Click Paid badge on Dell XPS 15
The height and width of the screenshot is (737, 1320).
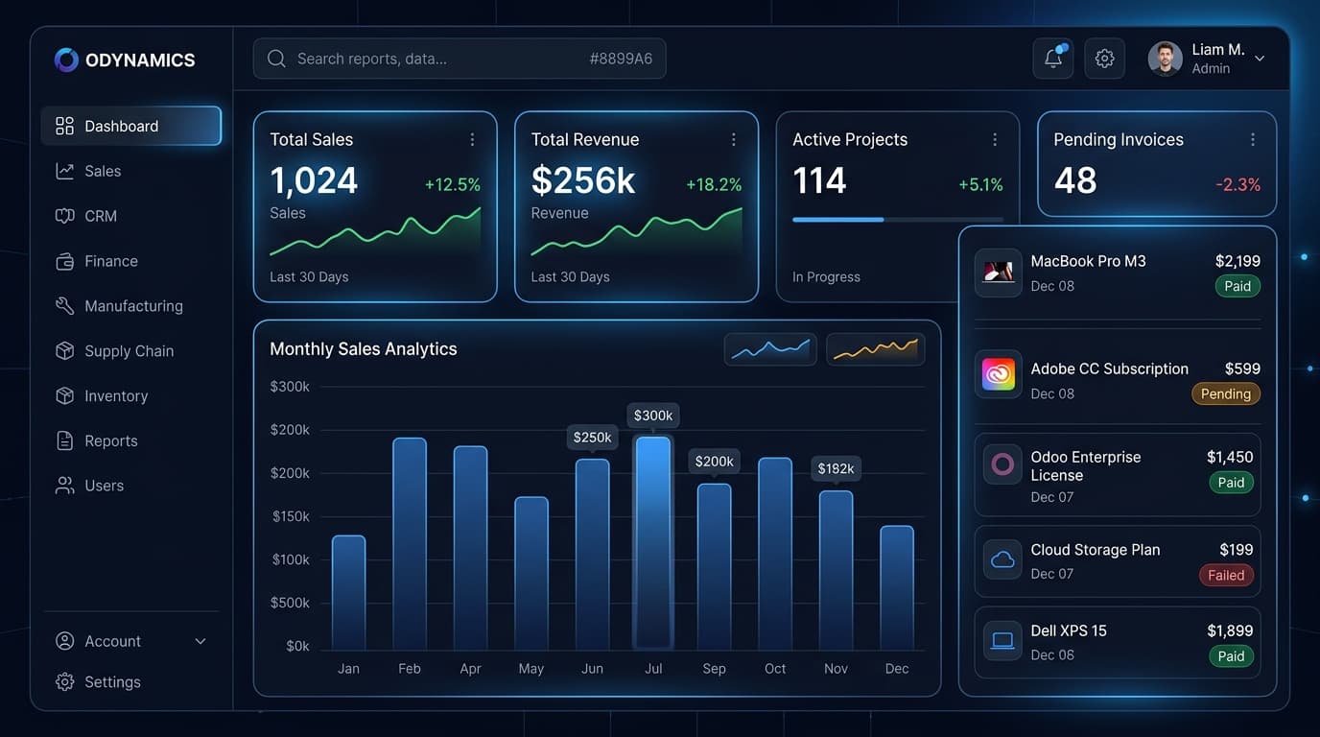1231,656
